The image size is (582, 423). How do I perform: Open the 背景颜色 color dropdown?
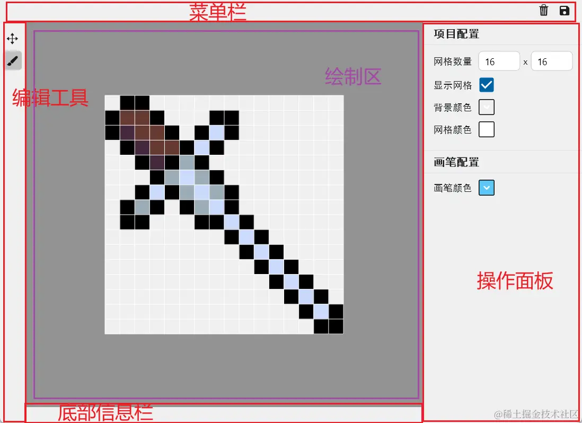(486, 107)
